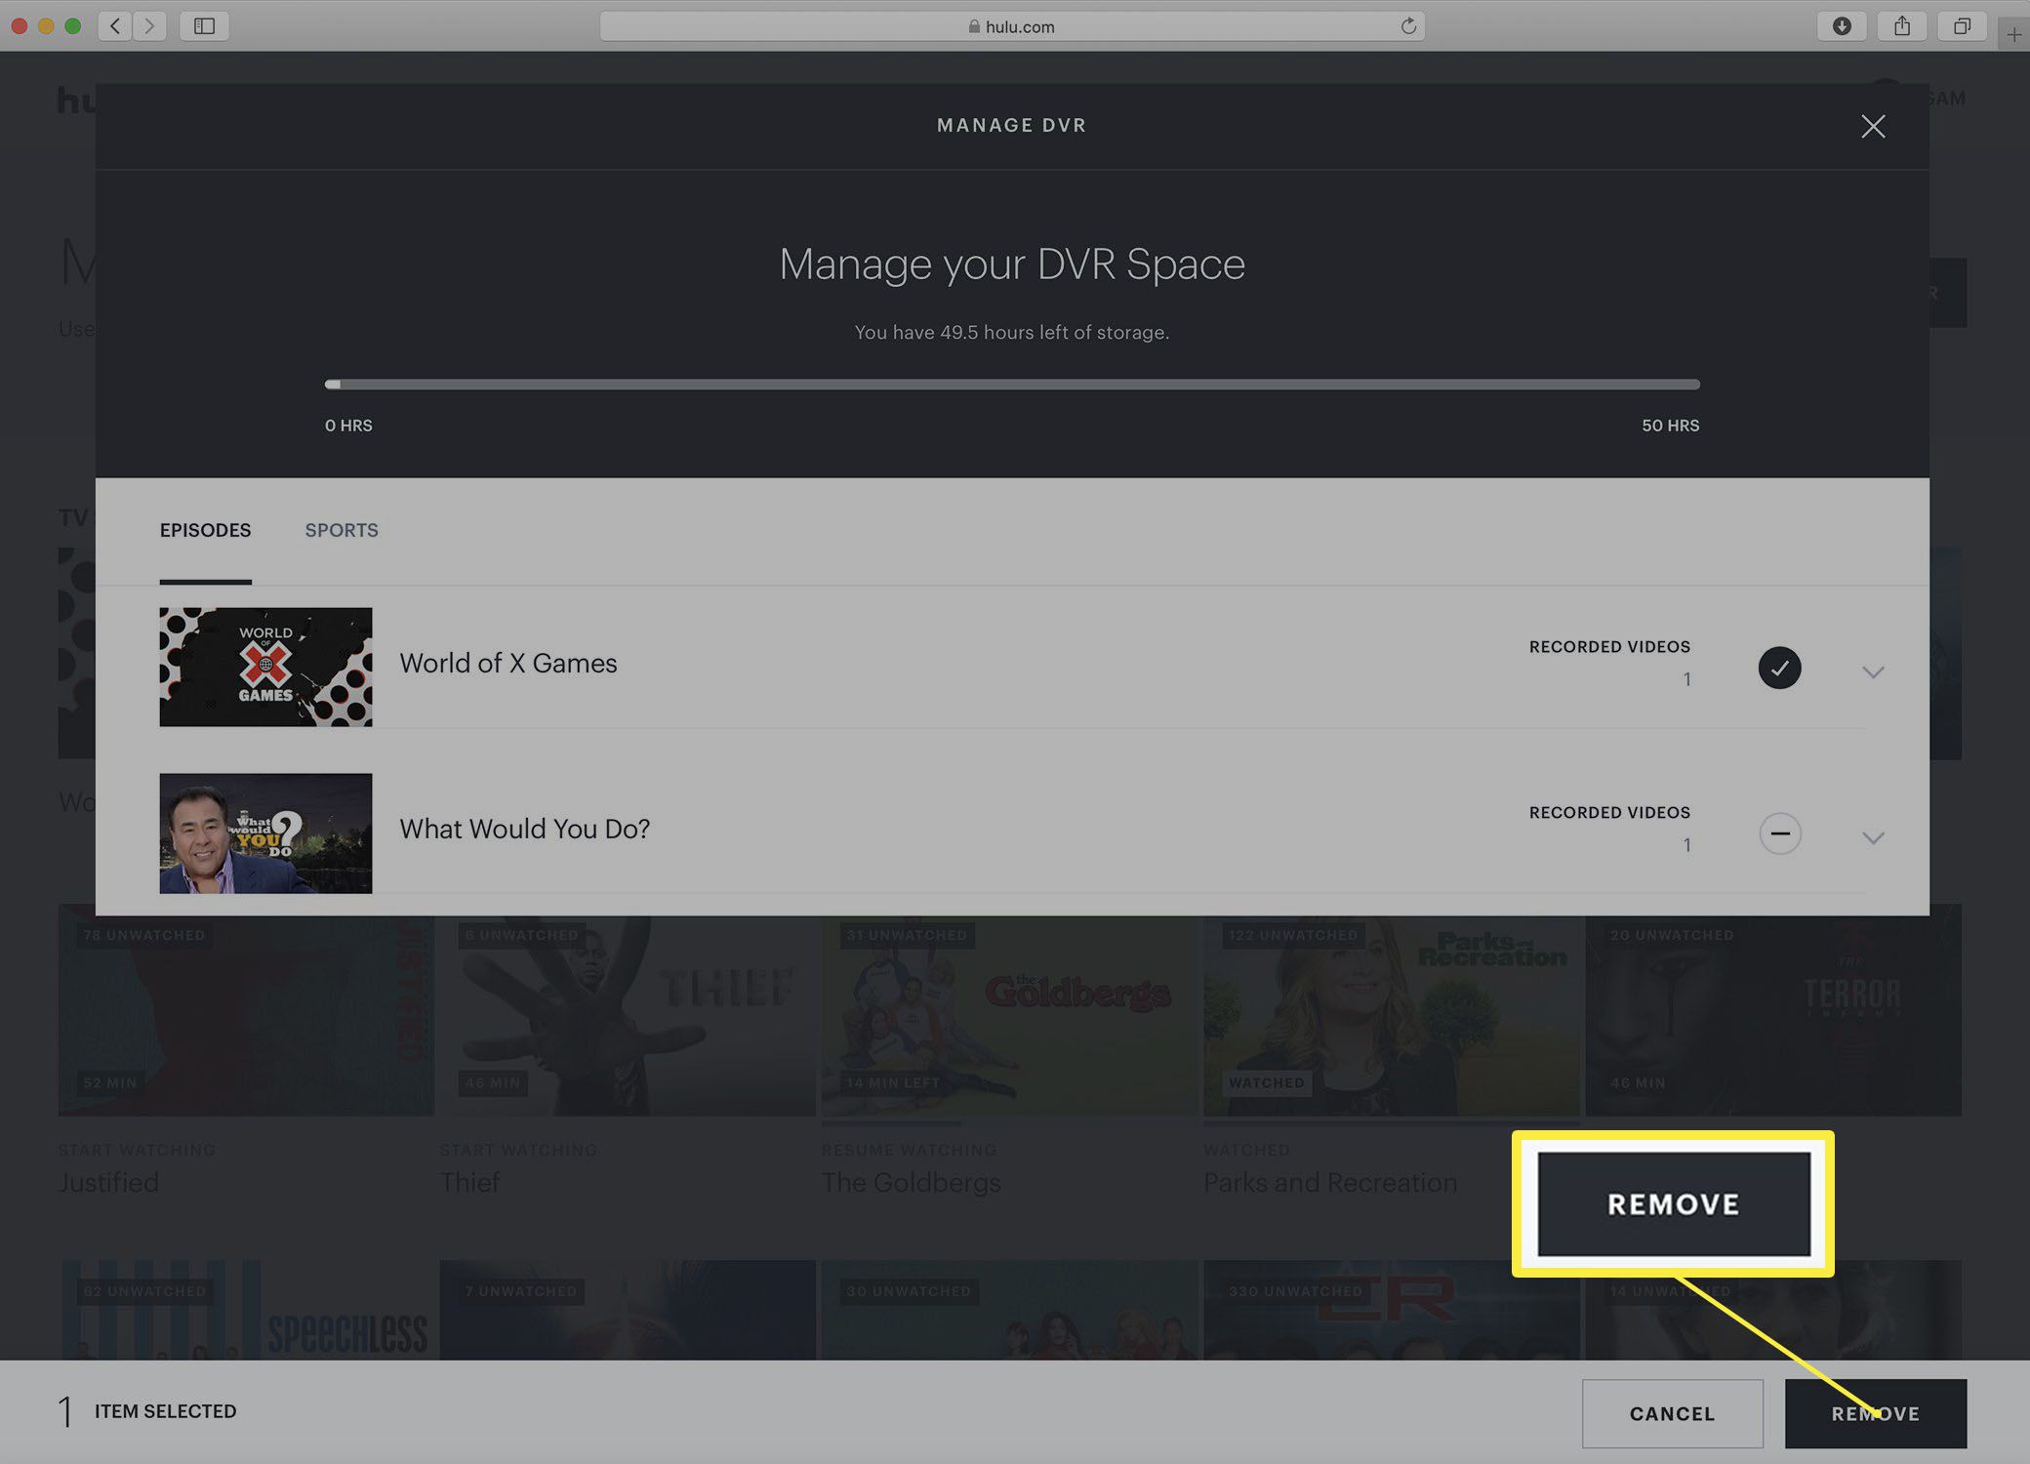
Task: Focus the hulu.com address bar
Action: 1012,26
